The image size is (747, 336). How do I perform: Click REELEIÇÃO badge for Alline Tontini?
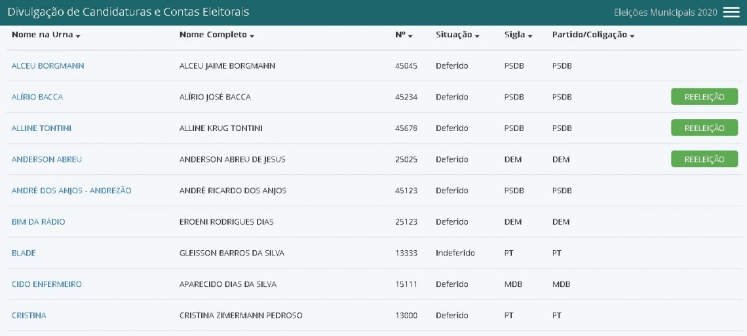pyautogui.click(x=704, y=128)
